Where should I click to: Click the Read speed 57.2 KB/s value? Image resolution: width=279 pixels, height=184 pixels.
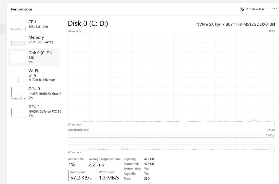81,178
